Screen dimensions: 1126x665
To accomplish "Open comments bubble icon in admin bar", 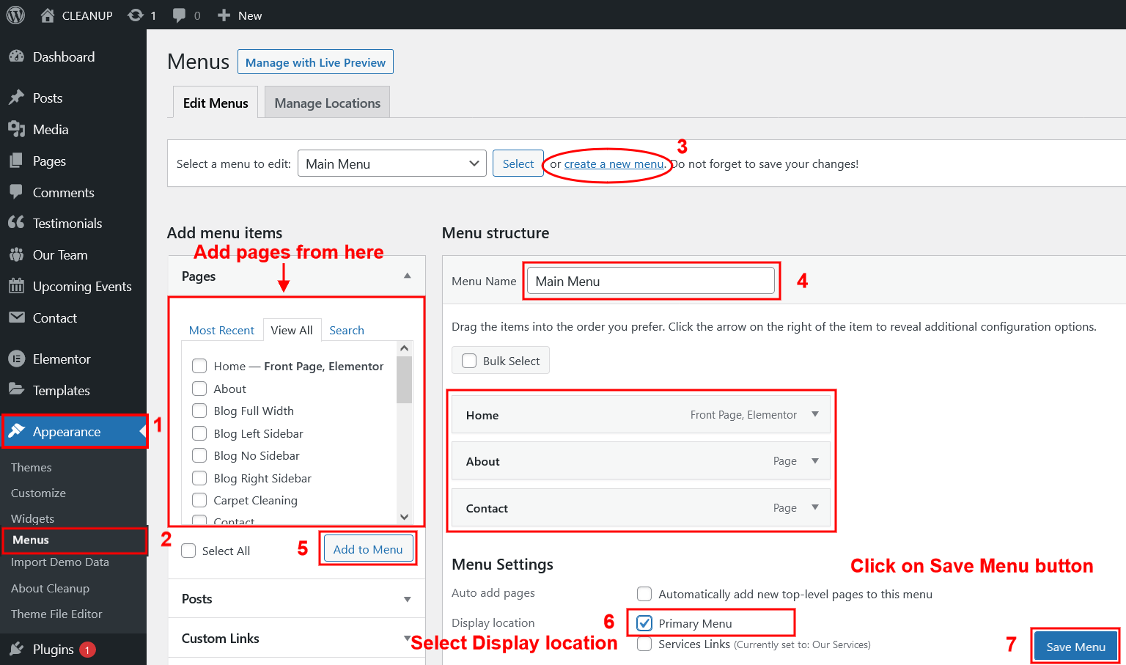I will [179, 15].
